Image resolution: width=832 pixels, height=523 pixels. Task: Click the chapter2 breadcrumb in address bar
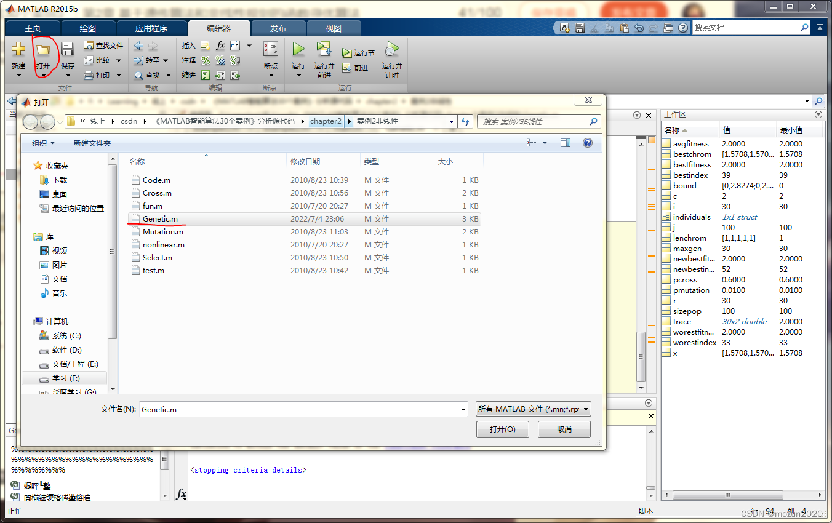tap(326, 121)
